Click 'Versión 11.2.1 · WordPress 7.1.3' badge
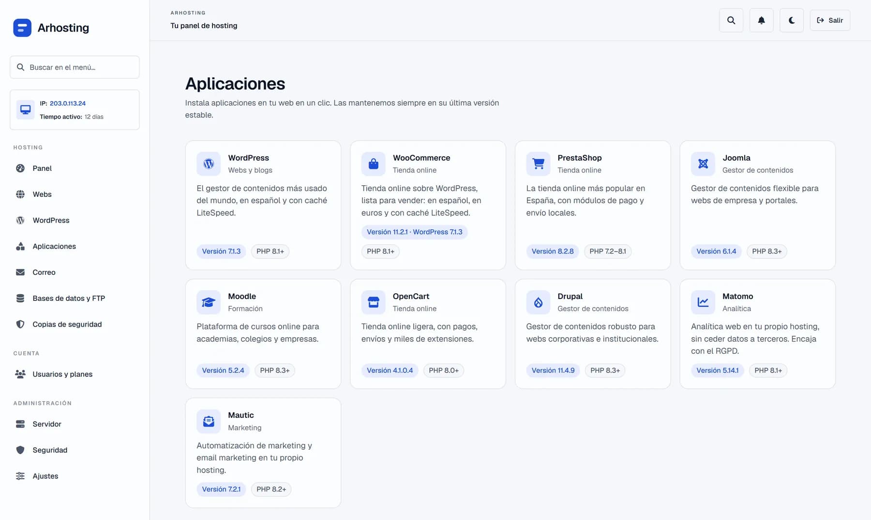The image size is (871, 520). pyautogui.click(x=415, y=232)
